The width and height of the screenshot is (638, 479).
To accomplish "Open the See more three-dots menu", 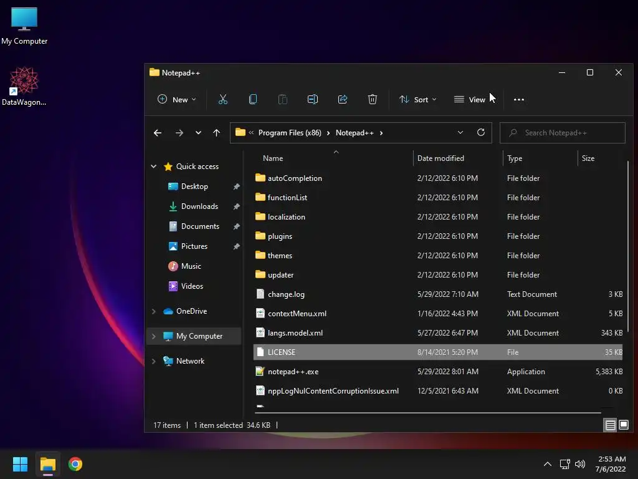I will tap(519, 99).
